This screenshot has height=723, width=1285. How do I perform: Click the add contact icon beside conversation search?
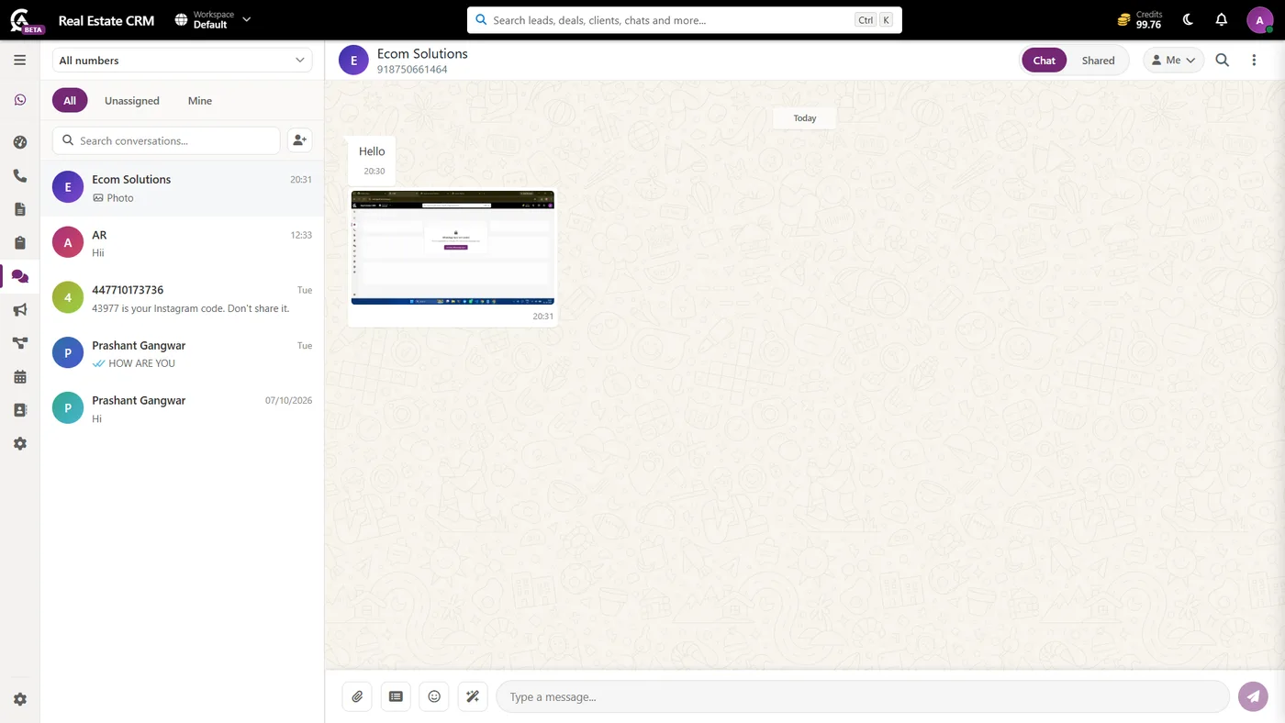tap(299, 140)
